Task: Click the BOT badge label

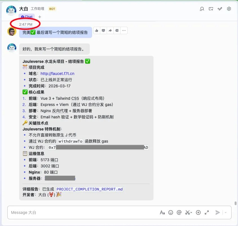Action: [52, 9]
